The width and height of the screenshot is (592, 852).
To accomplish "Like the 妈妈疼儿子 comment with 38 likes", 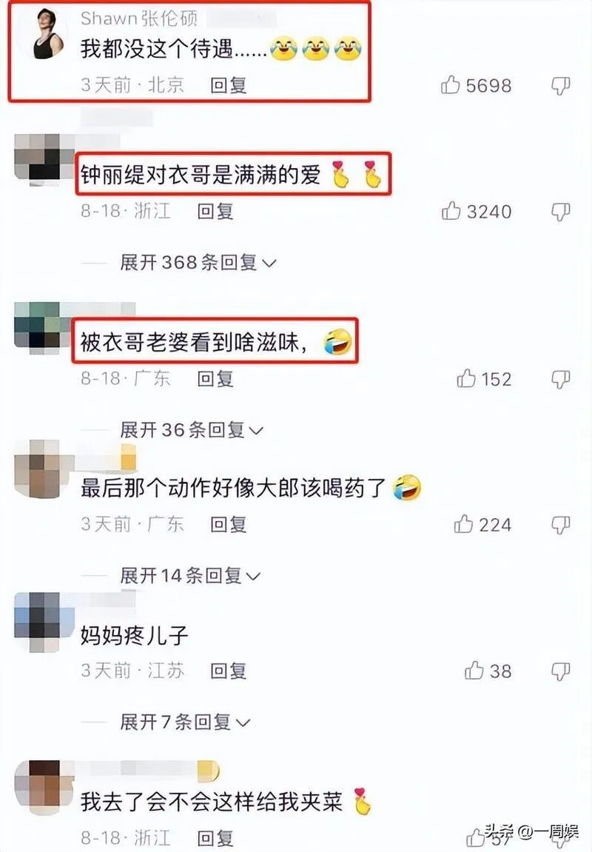I will (x=474, y=671).
